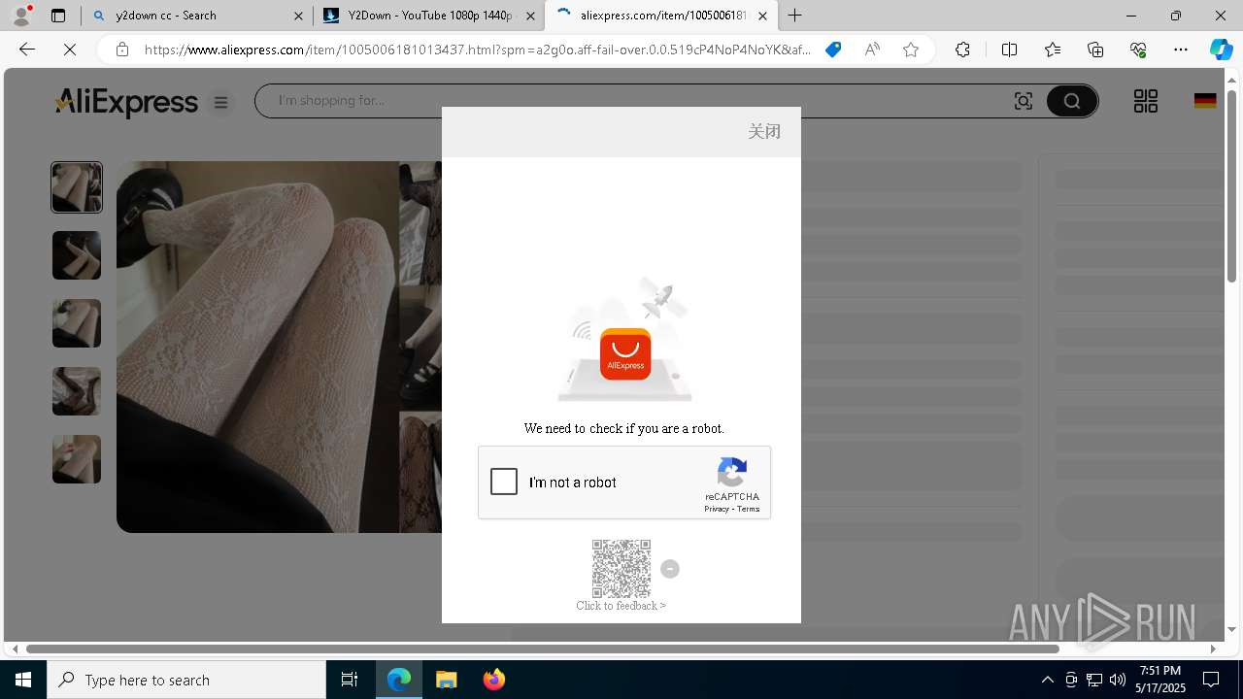1243x699 pixels.
Task: Select the first product thumbnail
Action: pyautogui.click(x=77, y=187)
